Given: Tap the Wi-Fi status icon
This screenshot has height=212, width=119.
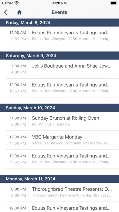Looking at the screenshot, I should click(17, 3).
